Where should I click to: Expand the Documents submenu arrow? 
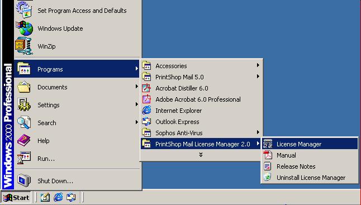(x=136, y=87)
